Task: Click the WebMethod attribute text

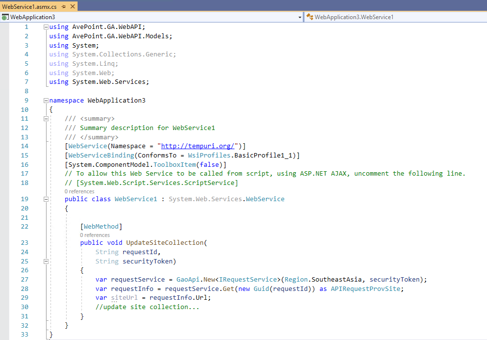Action: tap(102, 226)
